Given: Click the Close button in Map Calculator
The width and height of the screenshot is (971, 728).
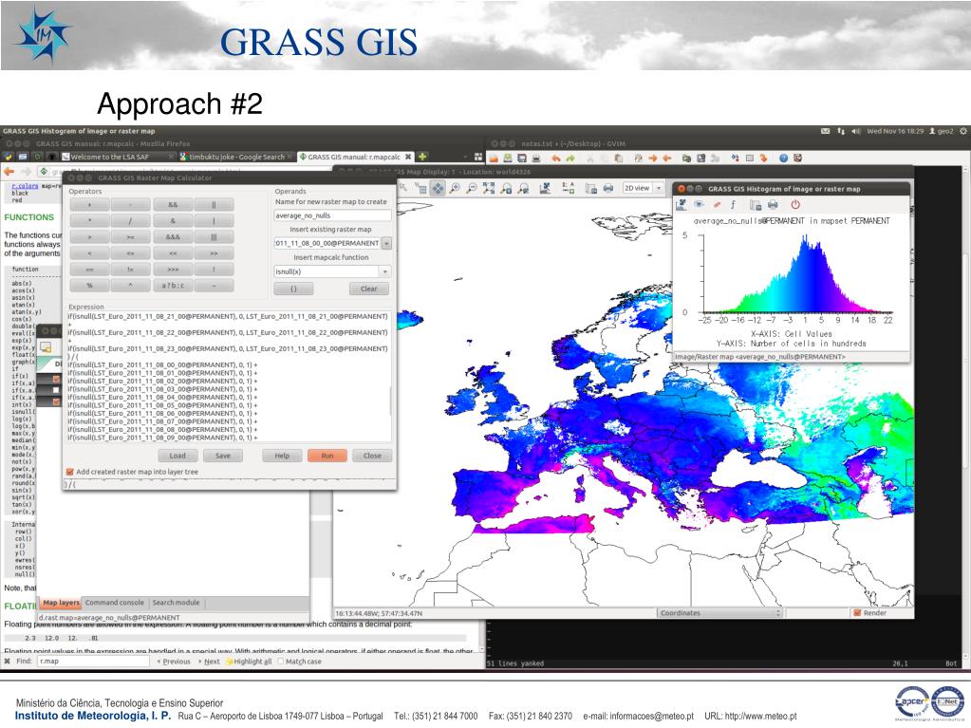Looking at the screenshot, I should pos(372,456).
